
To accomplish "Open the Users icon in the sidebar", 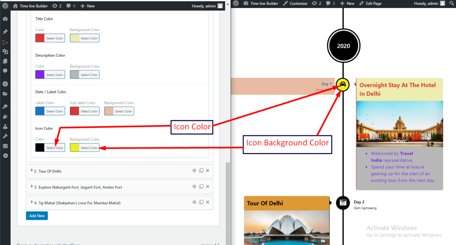I will tap(5, 126).
